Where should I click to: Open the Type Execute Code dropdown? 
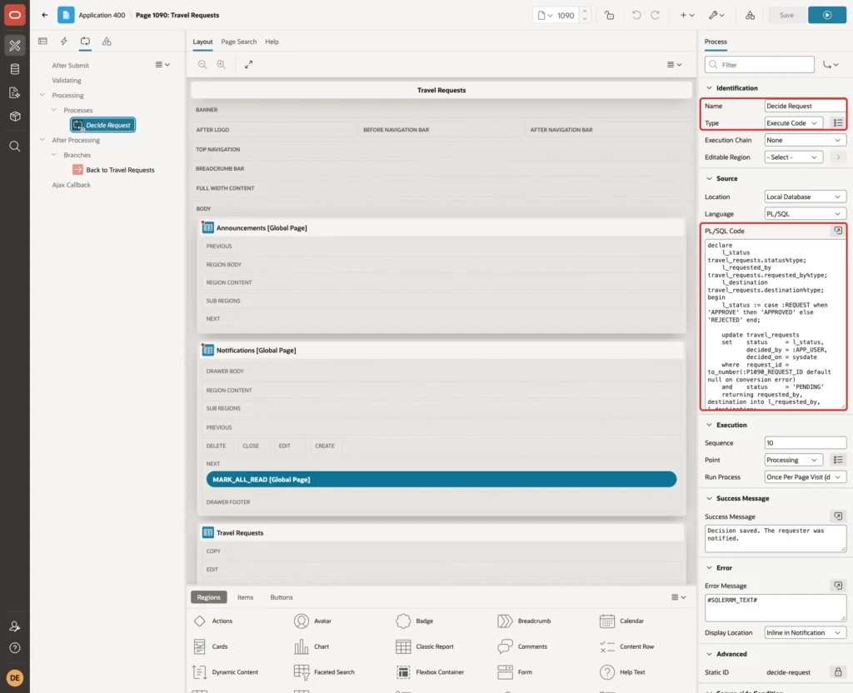(x=793, y=123)
